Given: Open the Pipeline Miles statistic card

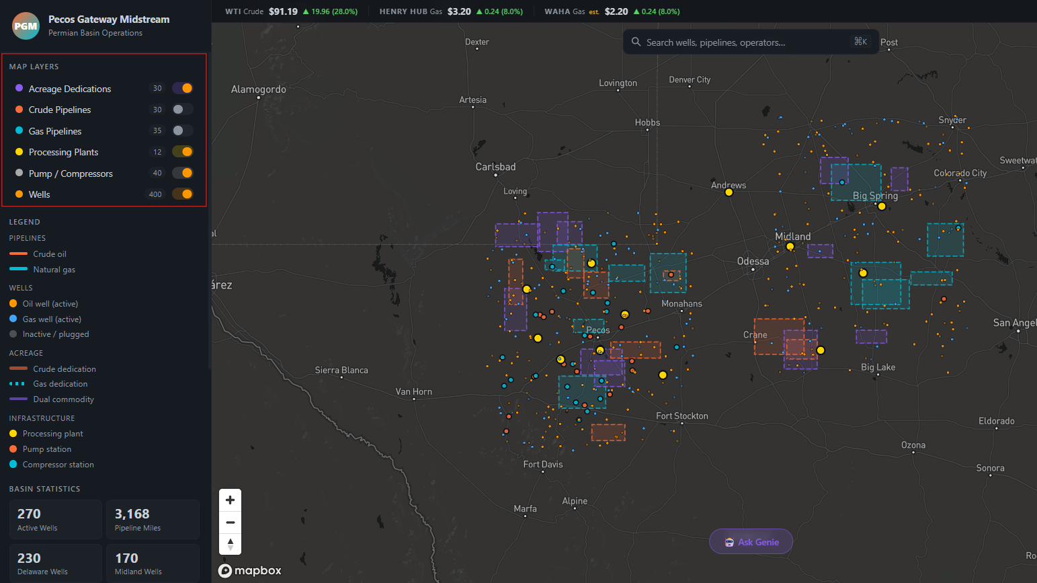Looking at the screenshot, I should point(153,519).
